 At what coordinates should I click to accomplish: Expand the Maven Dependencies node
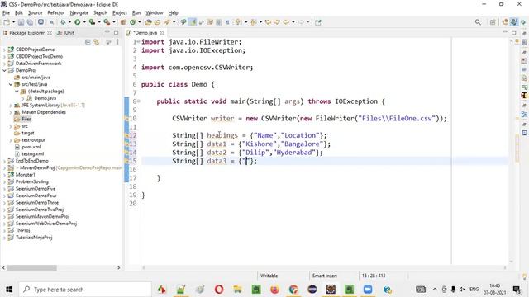point(11,112)
